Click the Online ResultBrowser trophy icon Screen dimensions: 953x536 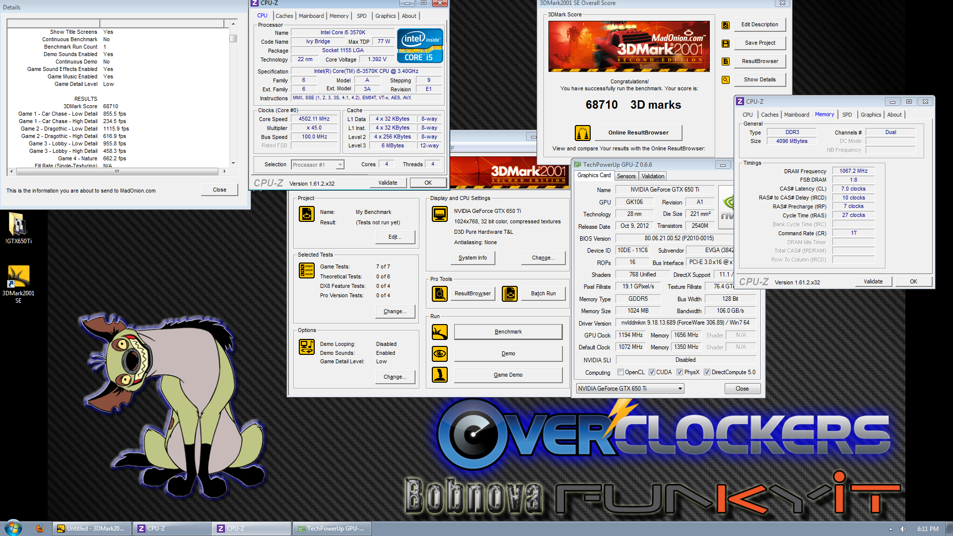582,133
